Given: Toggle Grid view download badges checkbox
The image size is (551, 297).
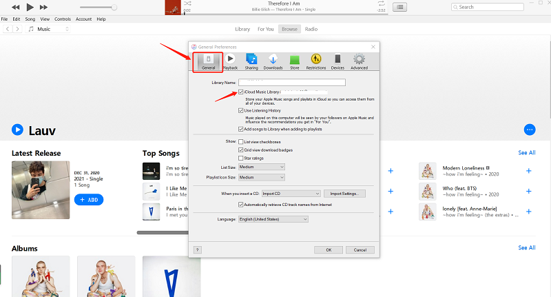Looking at the screenshot, I should coord(240,150).
